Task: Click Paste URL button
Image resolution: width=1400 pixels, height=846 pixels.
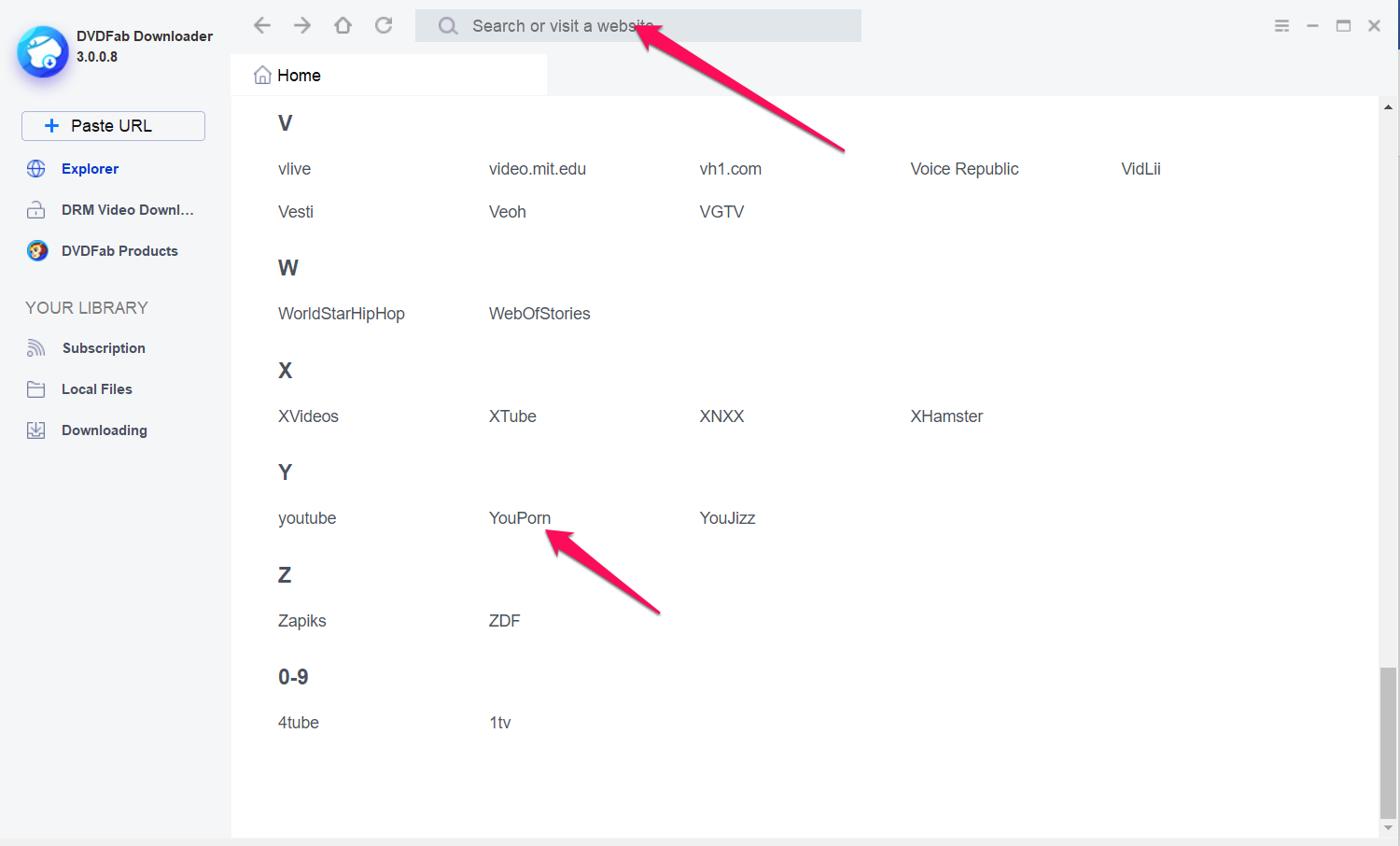Action: pyautogui.click(x=113, y=126)
